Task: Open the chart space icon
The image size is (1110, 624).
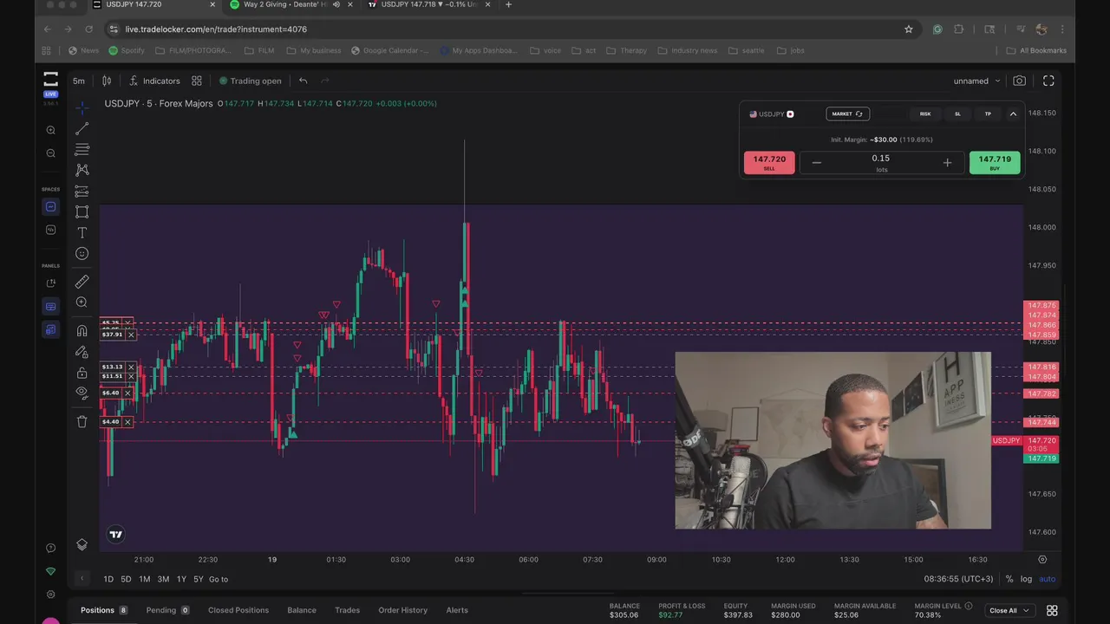Action: [50, 206]
